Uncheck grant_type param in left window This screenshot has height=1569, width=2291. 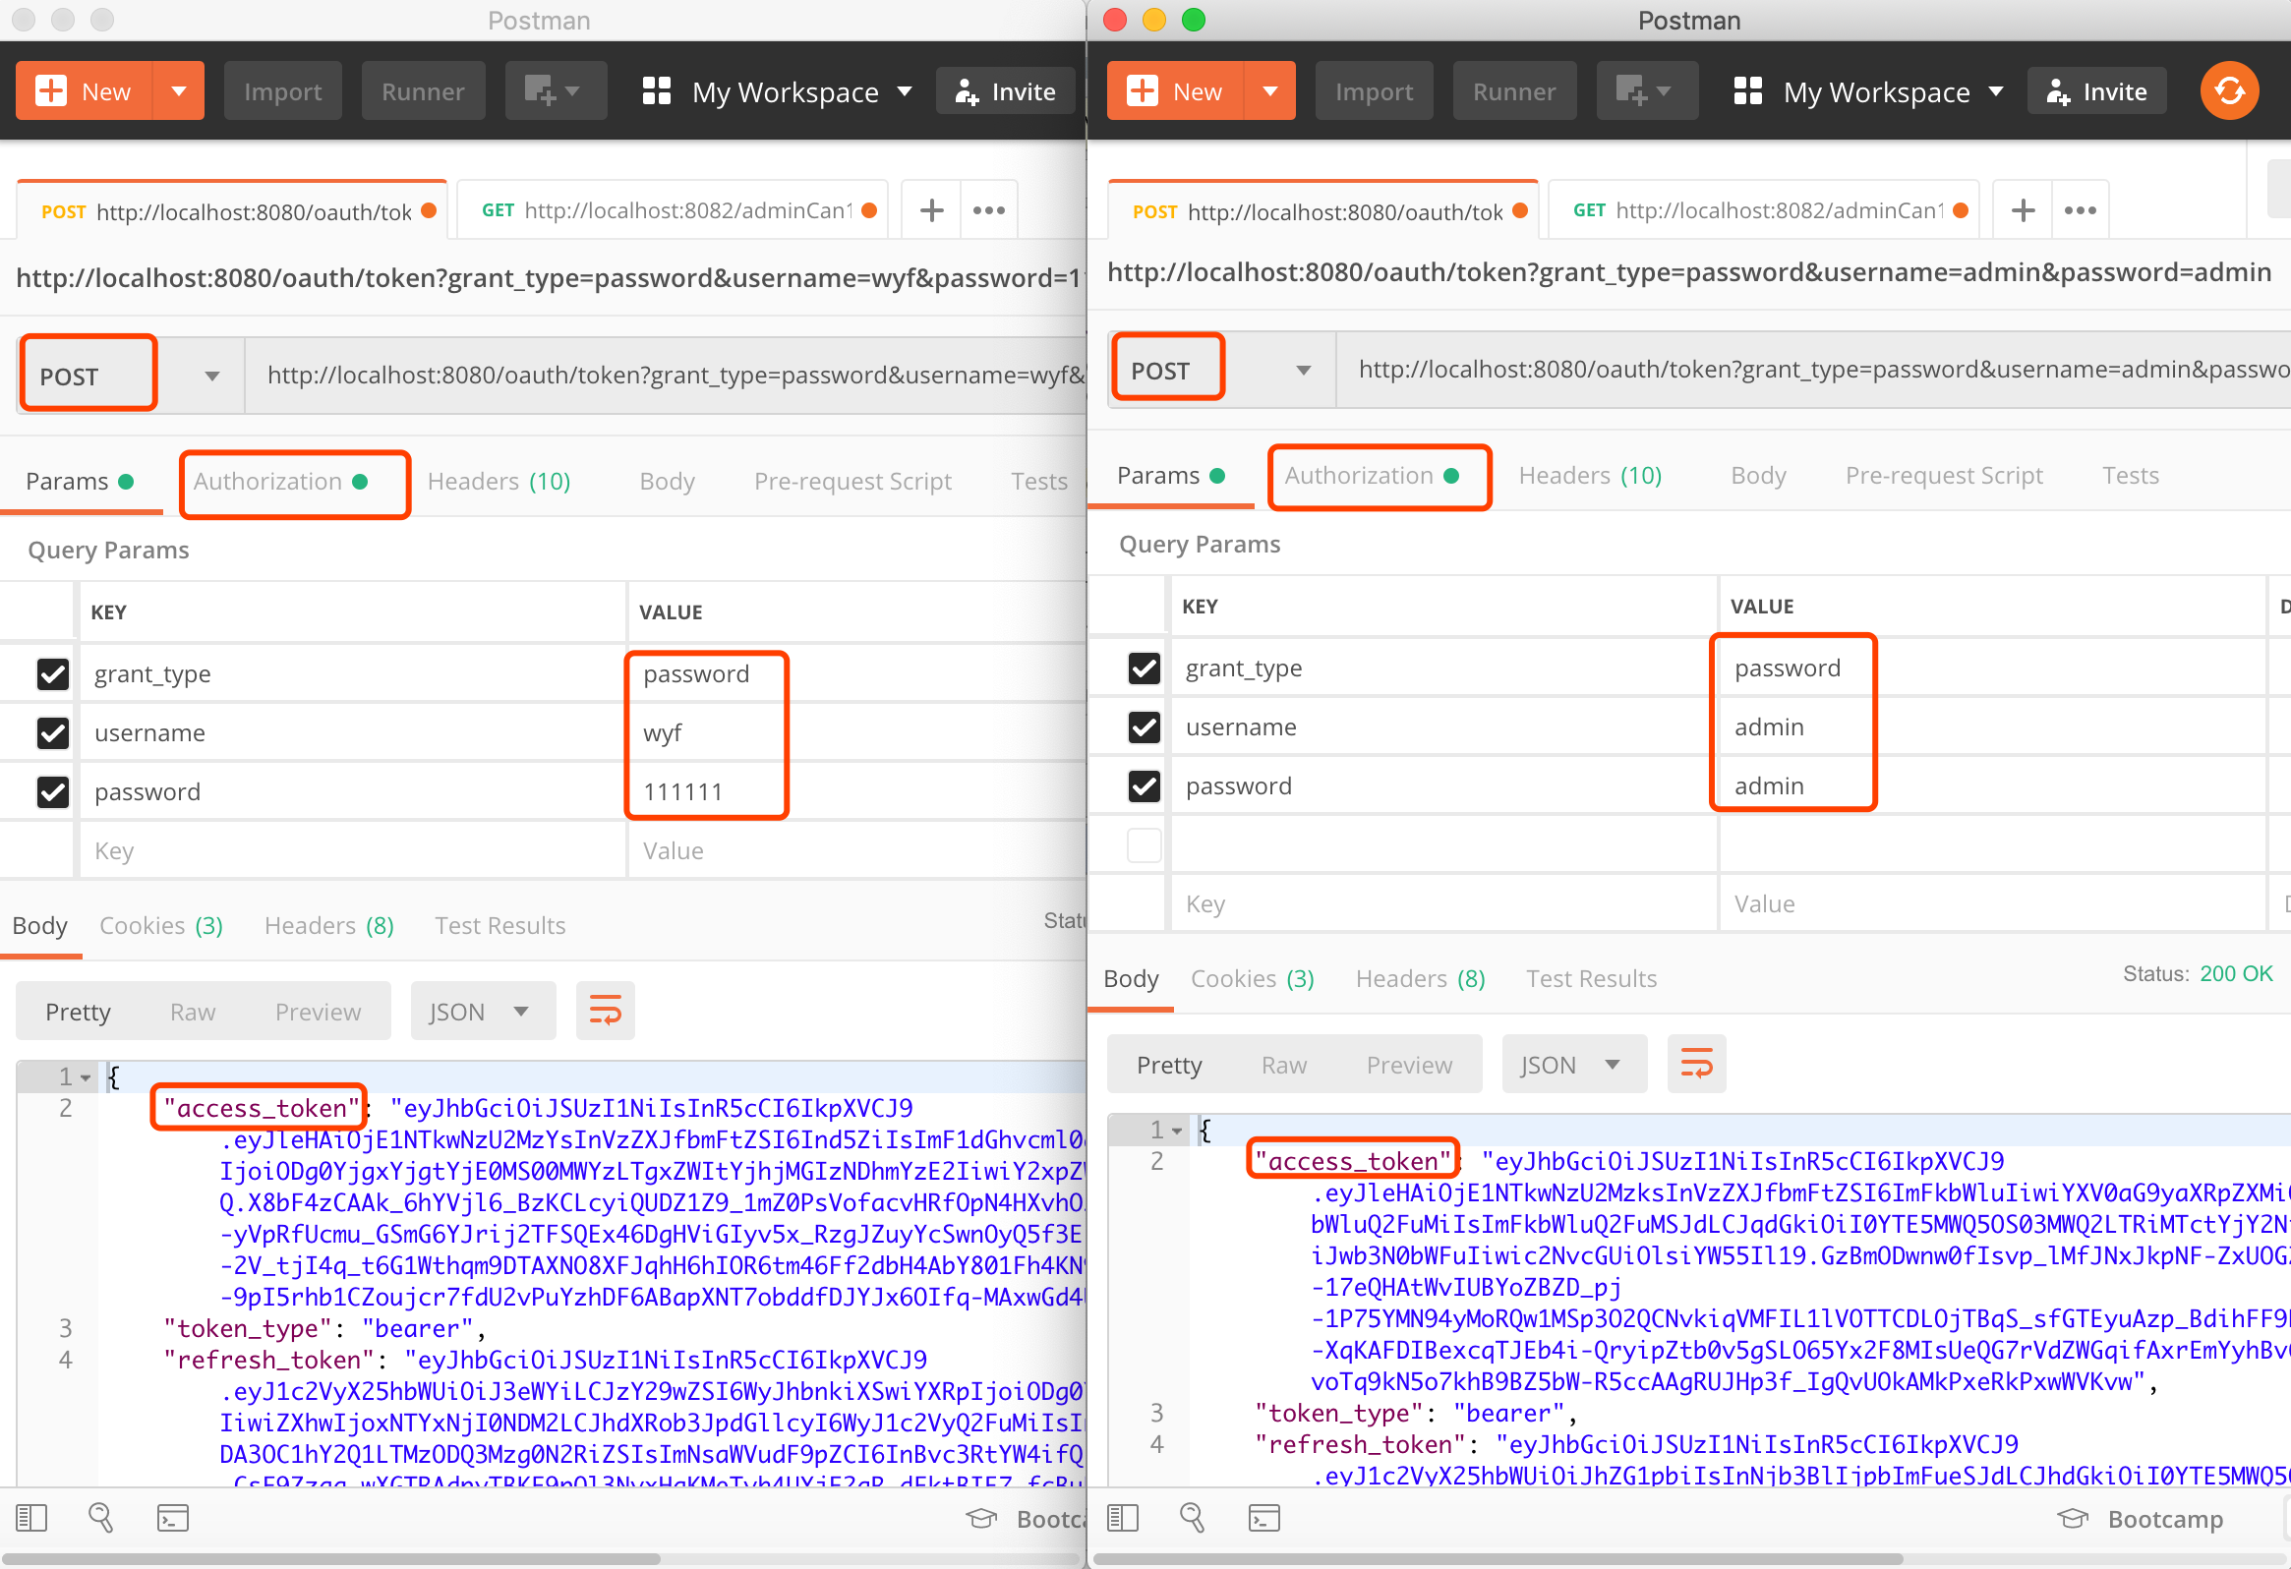click(x=52, y=674)
